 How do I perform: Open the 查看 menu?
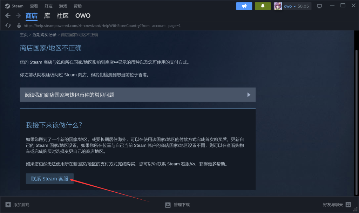tap(34, 6)
